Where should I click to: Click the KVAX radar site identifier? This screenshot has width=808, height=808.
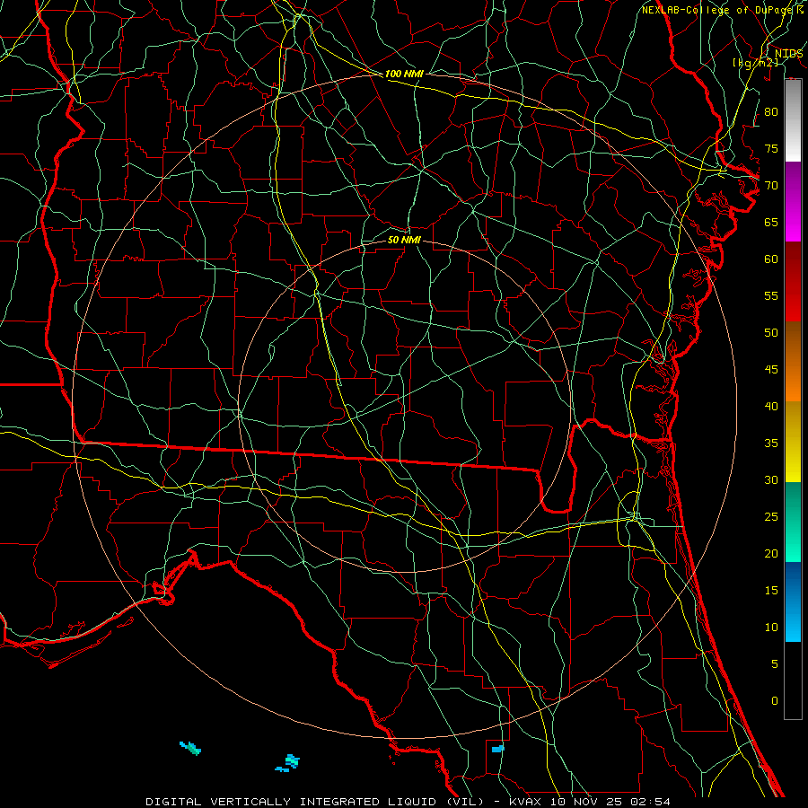526,802
